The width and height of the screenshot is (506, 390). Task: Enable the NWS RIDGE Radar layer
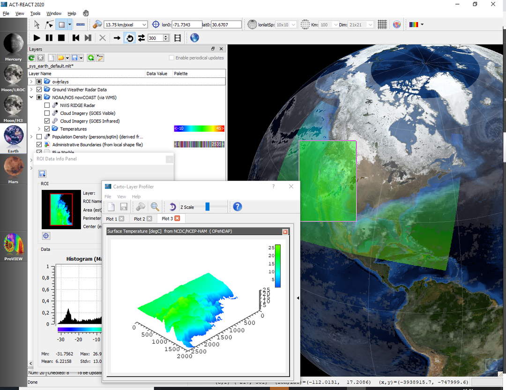(x=47, y=105)
